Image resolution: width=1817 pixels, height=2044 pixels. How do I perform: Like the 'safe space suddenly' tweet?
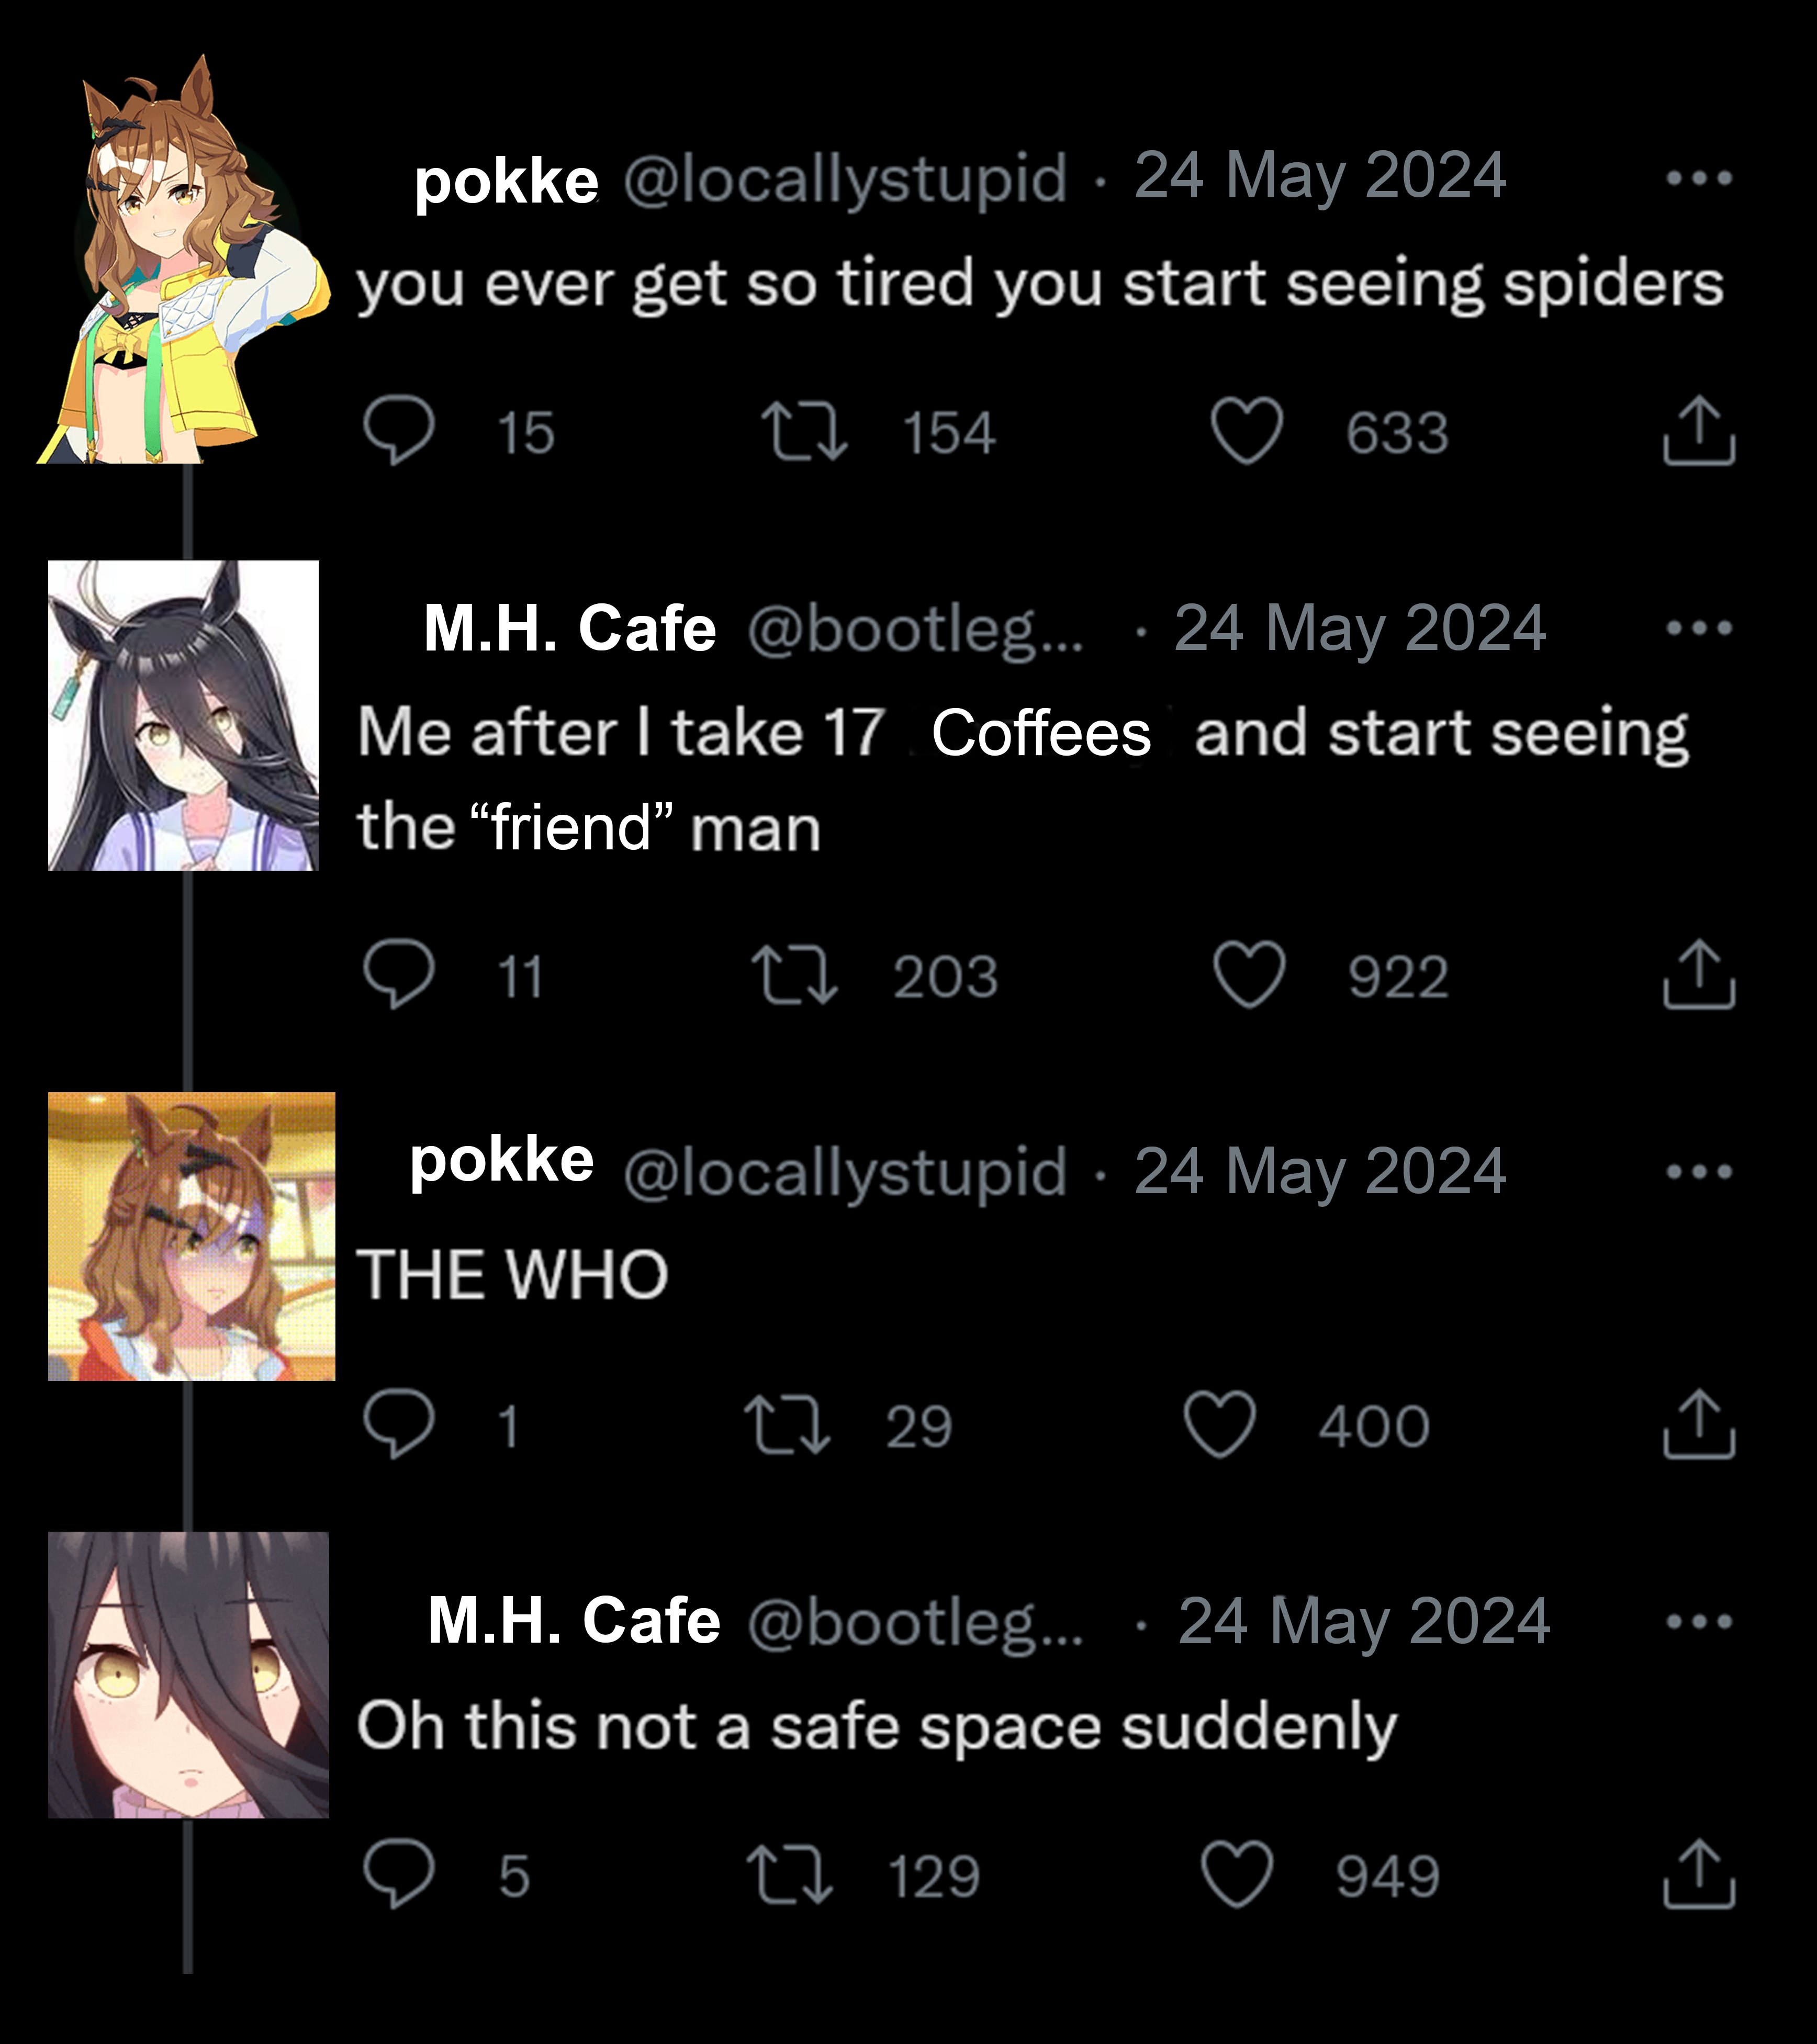coord(1237,1874)
